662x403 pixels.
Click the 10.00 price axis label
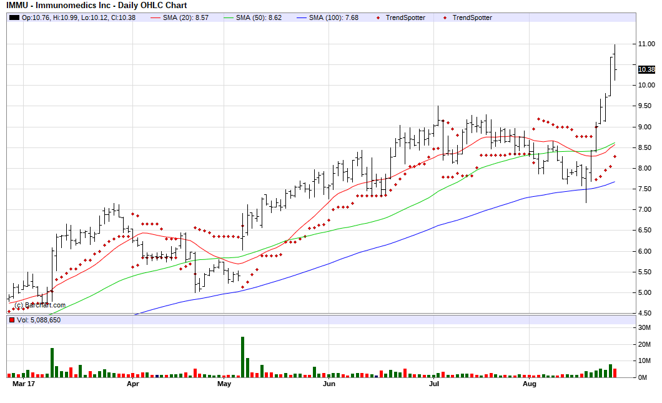pos(646,85)
